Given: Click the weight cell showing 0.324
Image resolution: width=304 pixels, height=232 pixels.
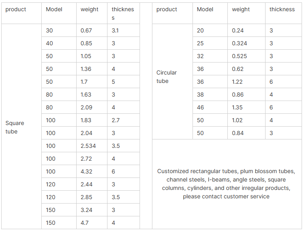Looking at the screenshot, I should [x=246, y=43].
